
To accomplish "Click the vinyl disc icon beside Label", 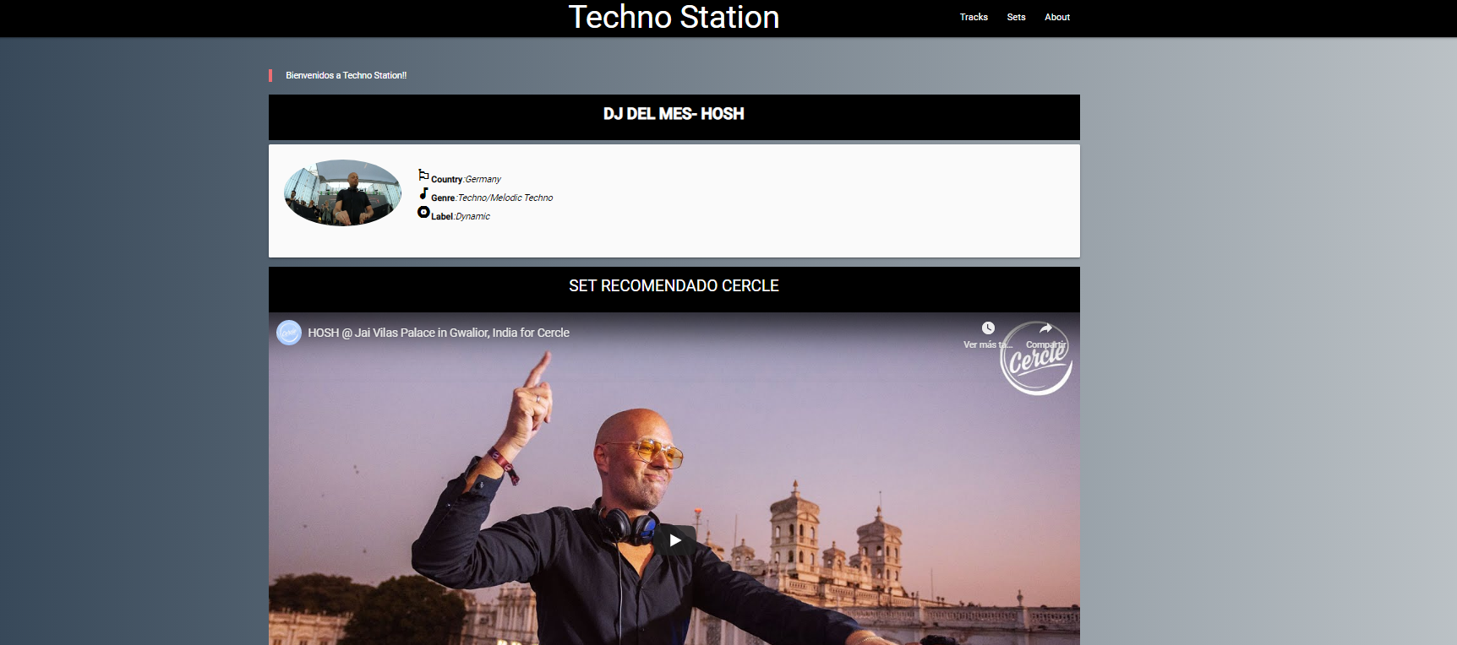I will coord(423,212).
